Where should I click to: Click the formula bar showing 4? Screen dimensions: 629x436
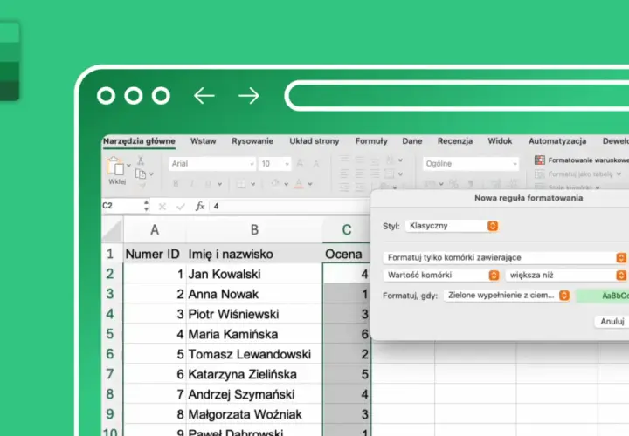click(x=290, y=206)
